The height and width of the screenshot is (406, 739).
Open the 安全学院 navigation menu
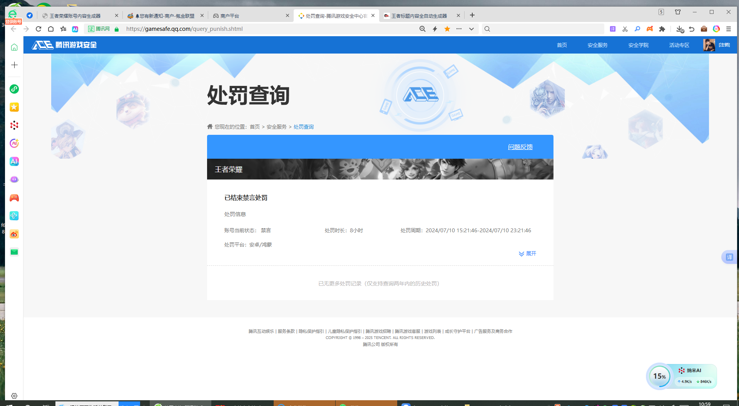[639, 45]
